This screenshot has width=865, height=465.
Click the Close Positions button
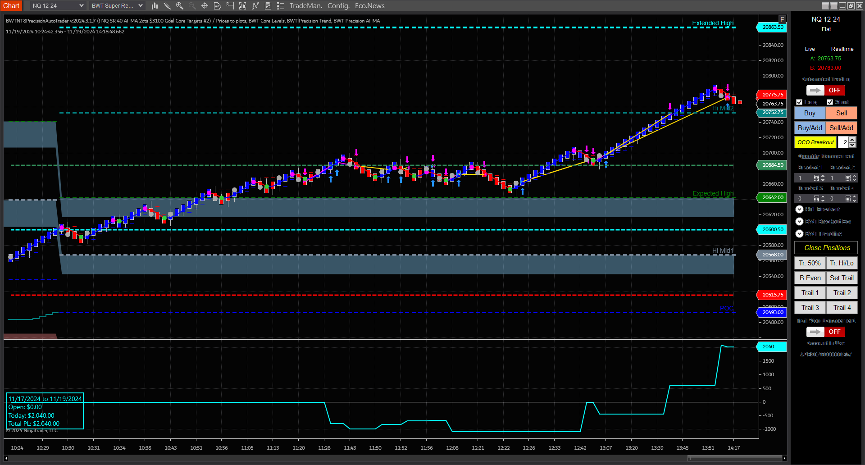[826, 248]
